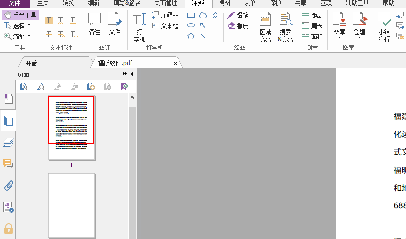Image resolution: width=406 pixels, height=239 pixels.
Task: Insert a page via thumbnail toolbar
Action: pyautogui.click(x=91, y=86)
